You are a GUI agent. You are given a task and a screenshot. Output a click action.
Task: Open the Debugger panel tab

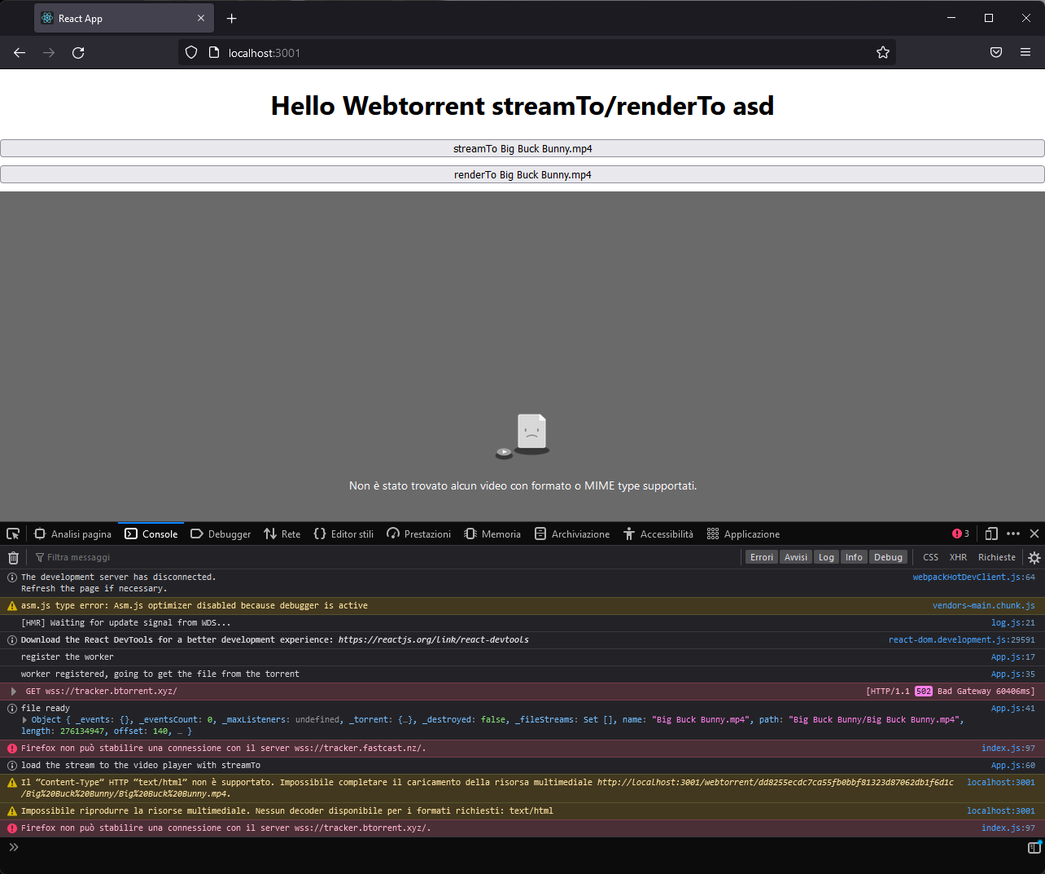click(x=221, y=534)
